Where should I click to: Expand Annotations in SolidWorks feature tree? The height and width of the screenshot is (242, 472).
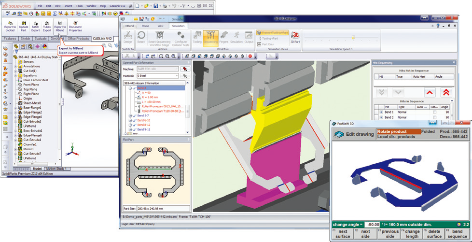pos(15,66)
